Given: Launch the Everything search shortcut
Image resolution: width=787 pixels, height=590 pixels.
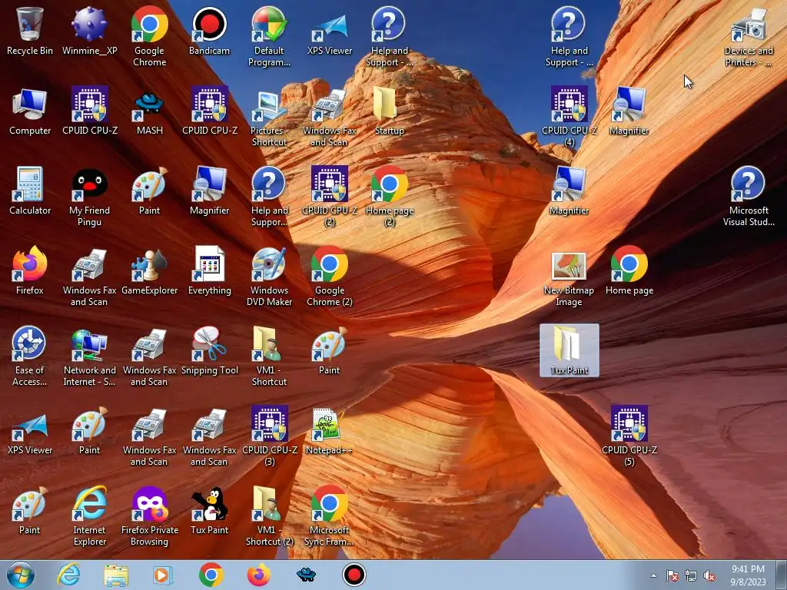Looking at the screenshot, I should (x=209, y=270).
